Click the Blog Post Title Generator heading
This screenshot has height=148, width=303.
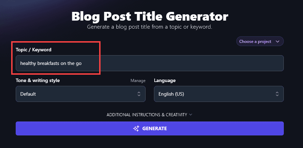pyautogui.click(x=150, y=16)
